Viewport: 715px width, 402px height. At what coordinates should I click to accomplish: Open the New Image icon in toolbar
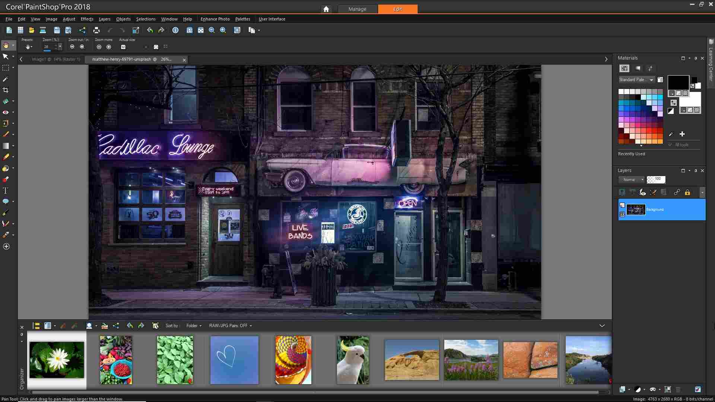[x=9, y=30]
